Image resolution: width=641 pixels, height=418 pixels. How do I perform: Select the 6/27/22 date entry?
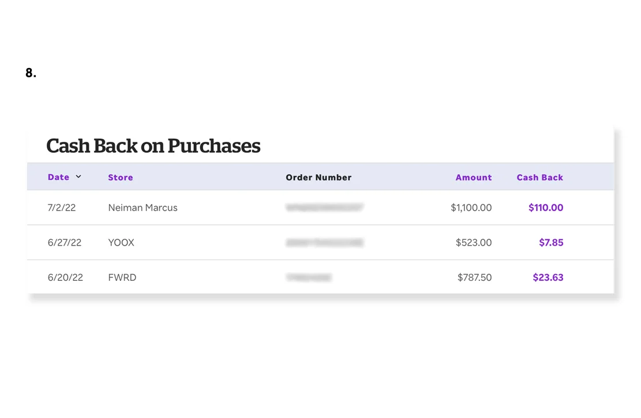tap(64, 242)
